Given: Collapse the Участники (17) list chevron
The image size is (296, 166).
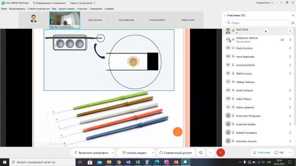Looking at the screenshot, I should tap(225, 15).
